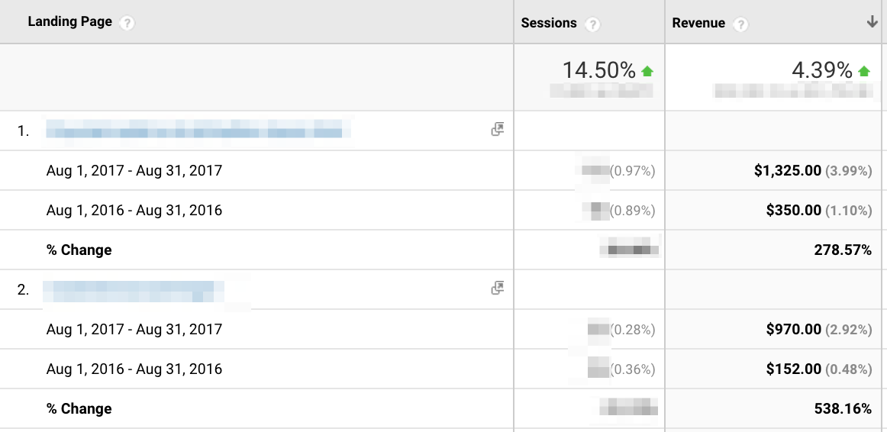Sort by the Revenue column header

(698, 24)
